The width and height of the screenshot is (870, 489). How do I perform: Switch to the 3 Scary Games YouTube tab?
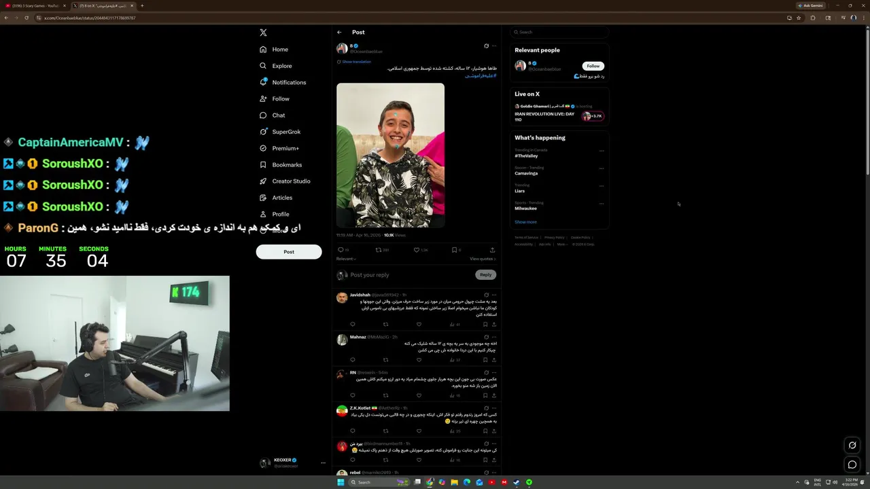[35, 5]
